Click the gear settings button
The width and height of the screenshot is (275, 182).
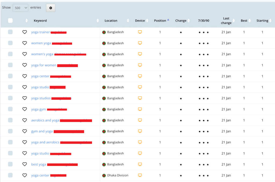tap(50, 8)
